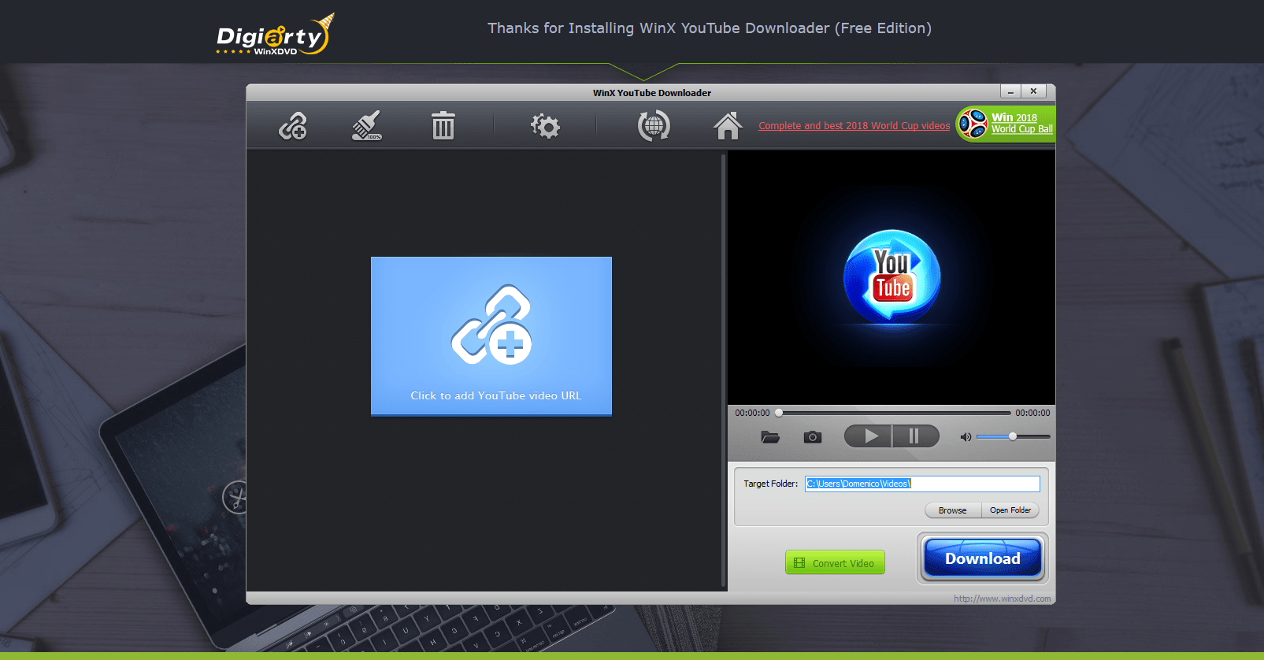Go to the Home page house icon
This screenshot has width=1264, height=660.
[x=728, y=125]
